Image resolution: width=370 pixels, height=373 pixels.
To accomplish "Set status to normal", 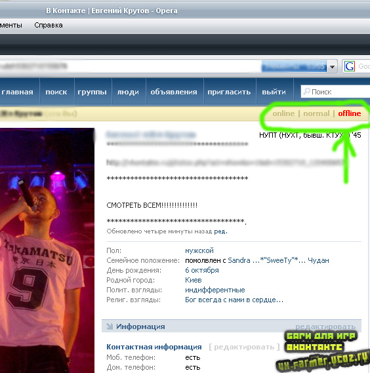I will tap(316, 113).
